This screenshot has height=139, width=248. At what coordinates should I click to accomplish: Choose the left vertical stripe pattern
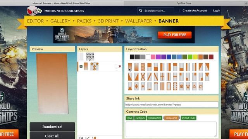coord(188,67)
